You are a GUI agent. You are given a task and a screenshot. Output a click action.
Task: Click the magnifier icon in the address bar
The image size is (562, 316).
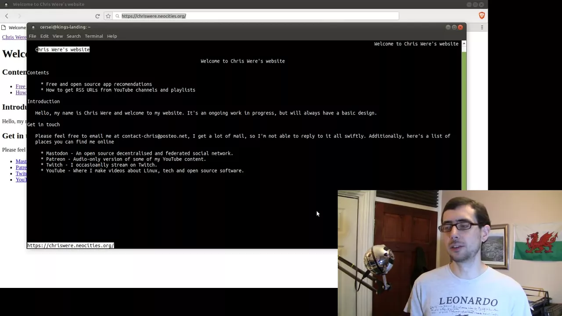coord(117,16)
